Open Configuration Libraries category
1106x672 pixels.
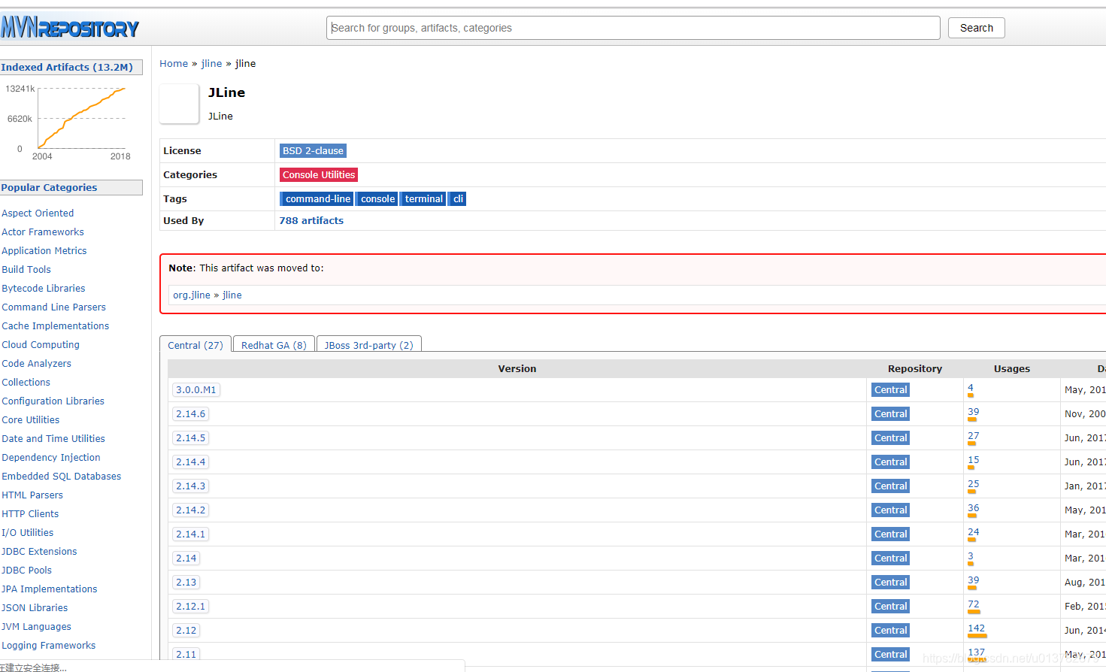53,401
